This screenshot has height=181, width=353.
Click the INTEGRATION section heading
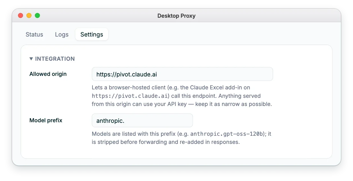[55, 59]
